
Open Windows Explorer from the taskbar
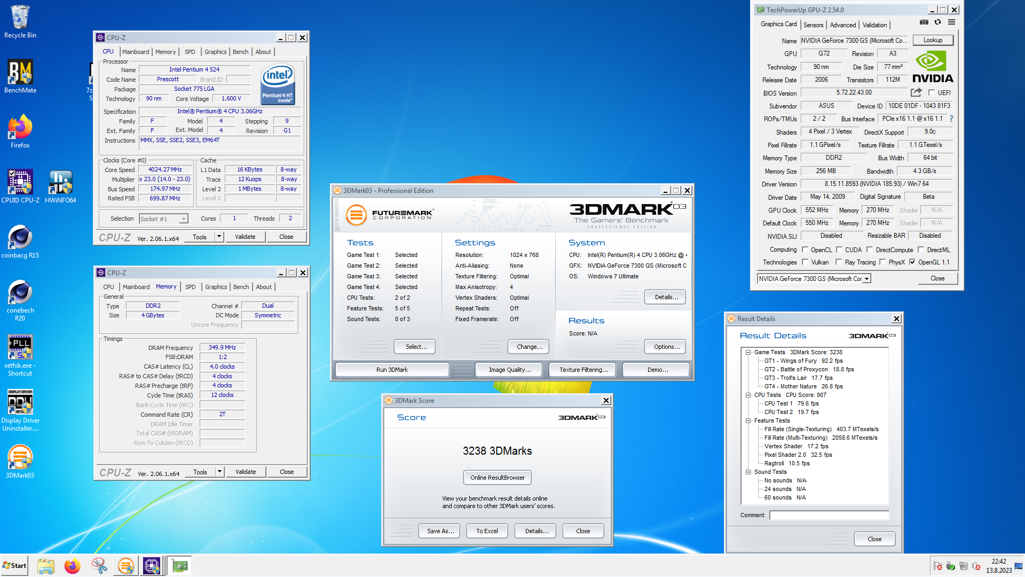click(46, 566)
